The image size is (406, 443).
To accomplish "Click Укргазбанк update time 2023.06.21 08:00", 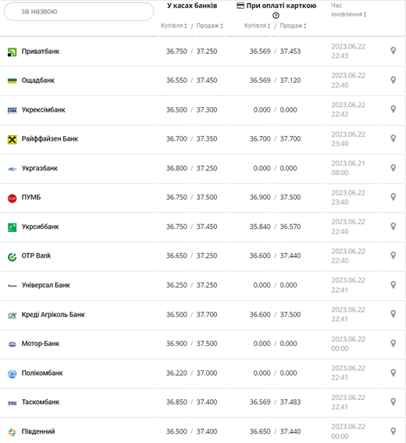I will 348,168.
